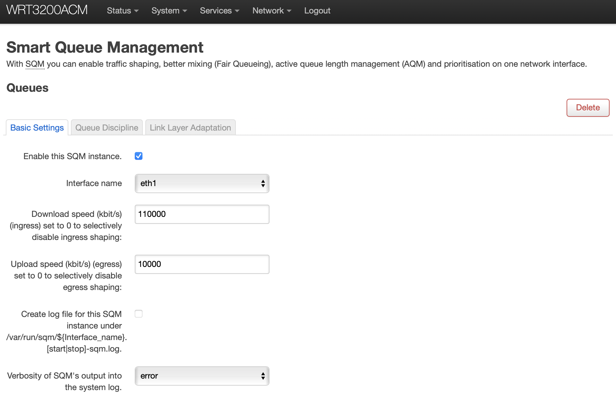
Task: Open the Network dropdown menu
Action: point(272,11)
